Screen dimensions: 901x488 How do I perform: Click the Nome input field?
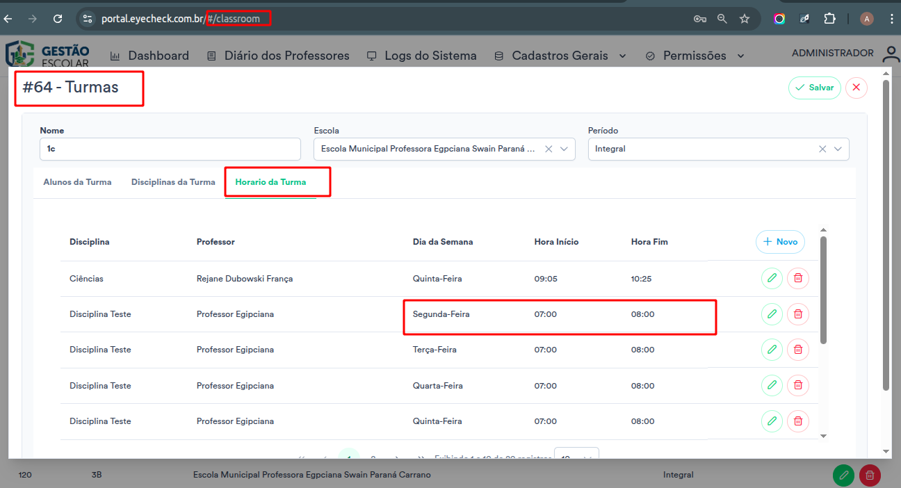pyautogui.click(x=170, y=149)
